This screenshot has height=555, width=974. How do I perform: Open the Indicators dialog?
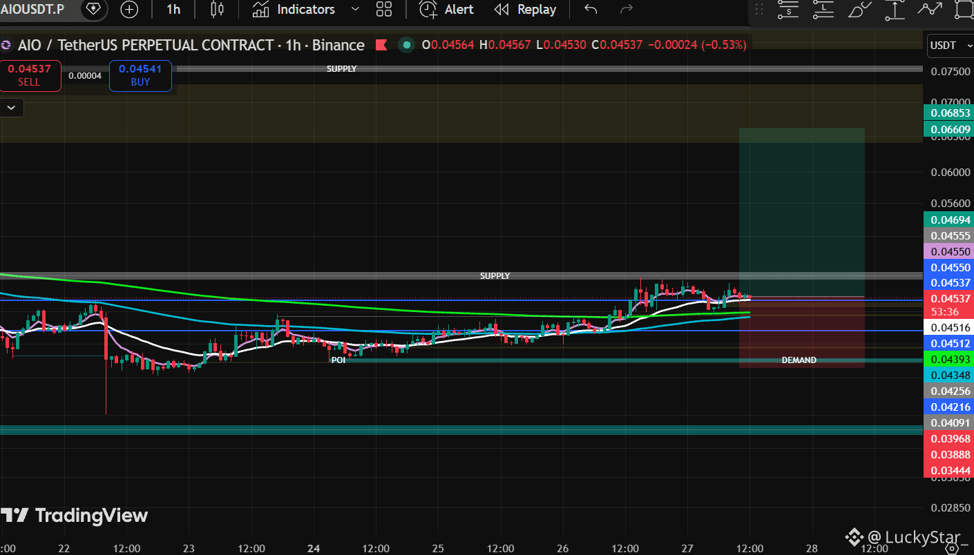[294, 9]
